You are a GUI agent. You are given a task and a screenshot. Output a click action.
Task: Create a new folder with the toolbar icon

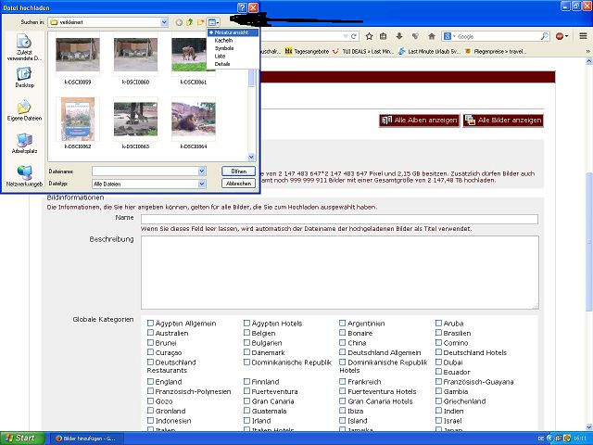(x=201, y=21)
